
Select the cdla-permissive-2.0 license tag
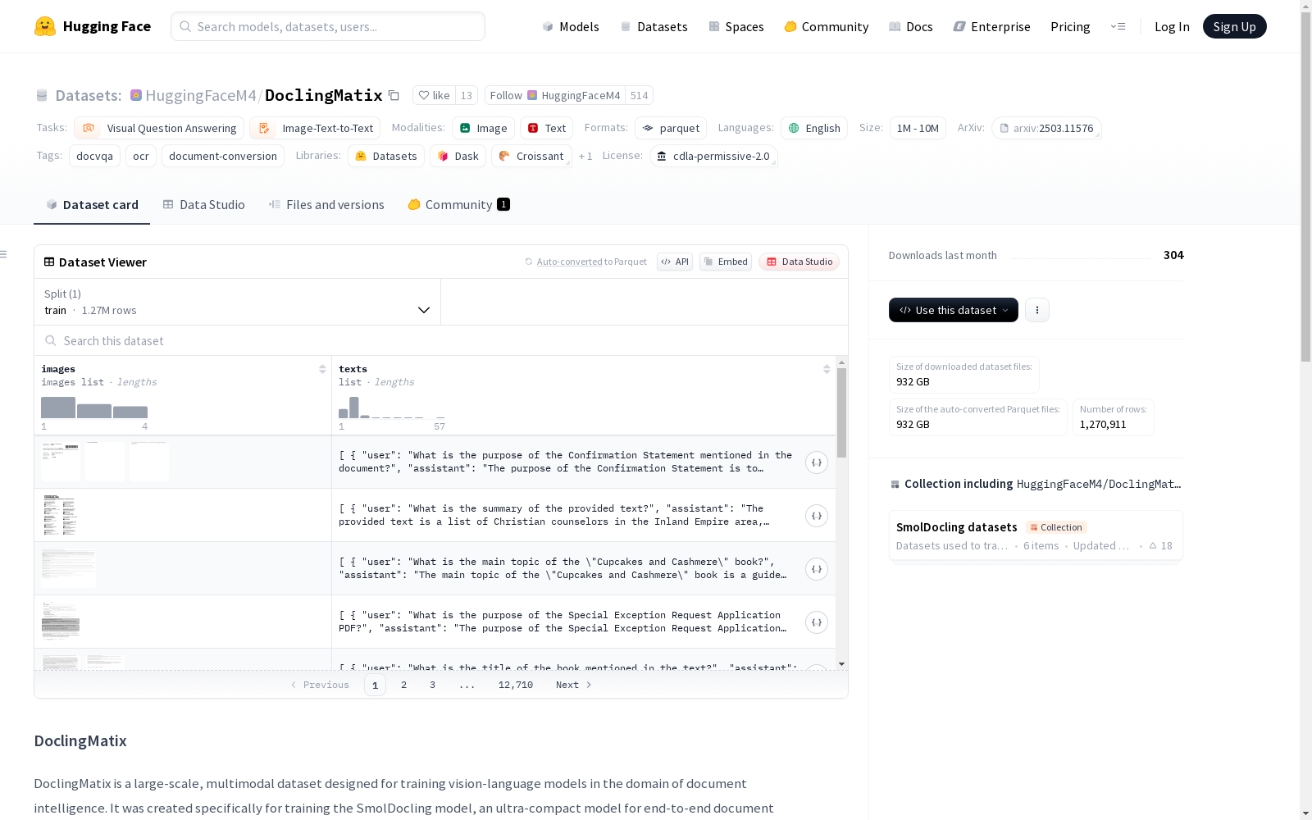click(x=713, y=156)
